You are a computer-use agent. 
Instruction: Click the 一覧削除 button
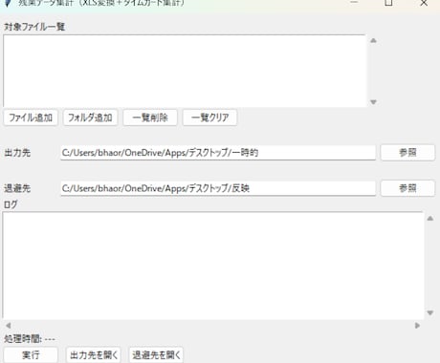pyautogui.click(x=150, y=117)
